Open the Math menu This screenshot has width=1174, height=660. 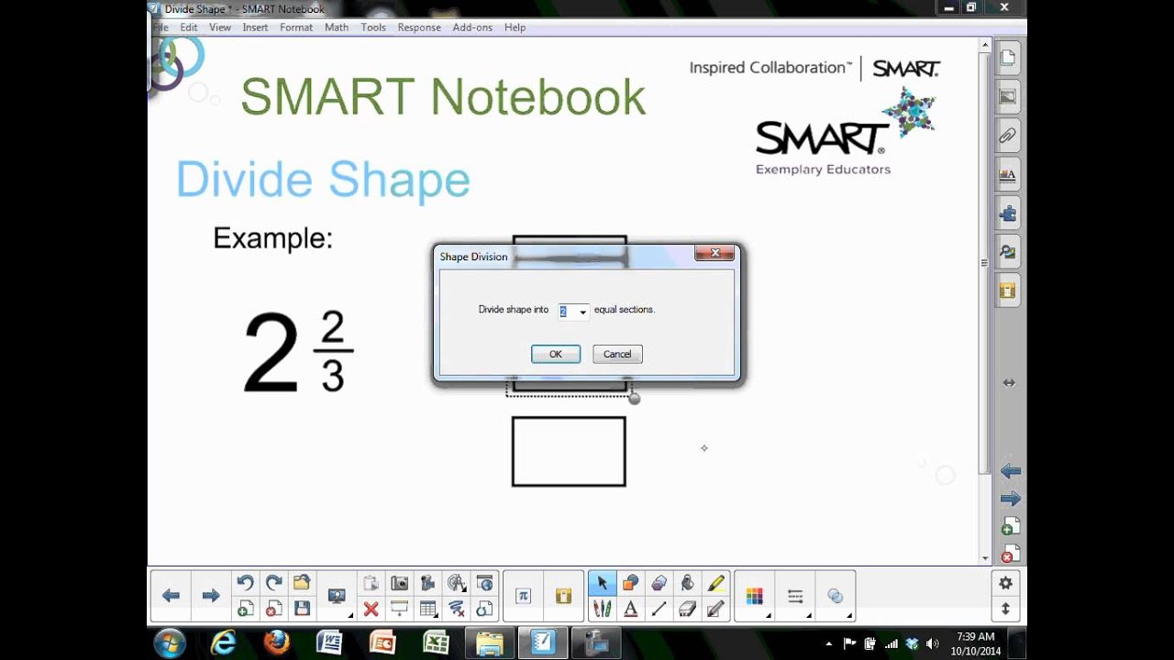[337, 27]
